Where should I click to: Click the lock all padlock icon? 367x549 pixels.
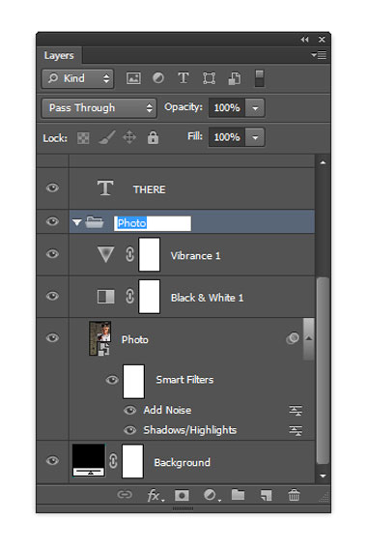coord(153,137)
